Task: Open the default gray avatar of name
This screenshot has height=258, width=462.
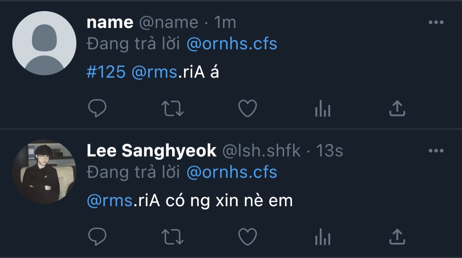Action: pos(44,43)
